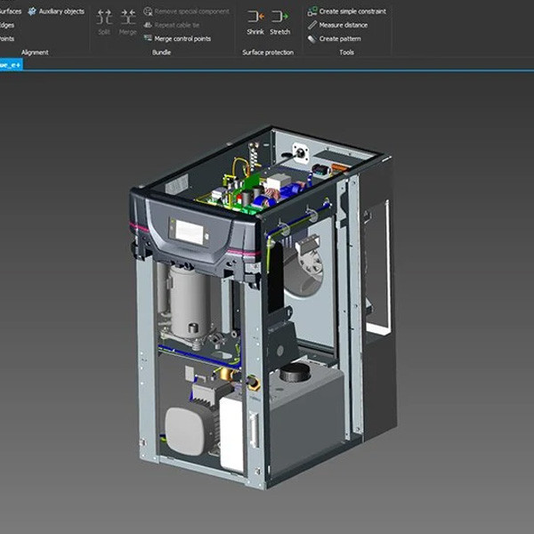Click the Measure distance label
Screen dimensions: 534x534
pos(344,25)
